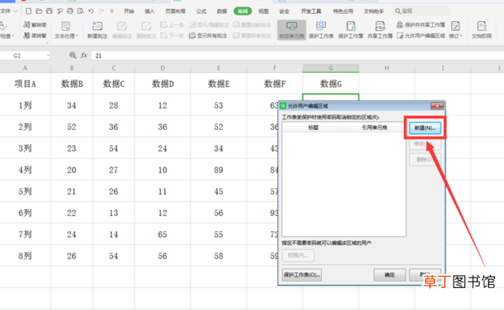Image resolution: width=504 pixels, height=310 pixels.
Task: Switch to the 插入 tab
Action: tap(149, 11)
